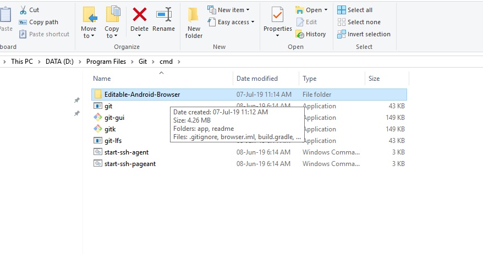Viewport: 483px width, 254px height.
Task: Select the git-gui application icon
Action: coord(98,117)
